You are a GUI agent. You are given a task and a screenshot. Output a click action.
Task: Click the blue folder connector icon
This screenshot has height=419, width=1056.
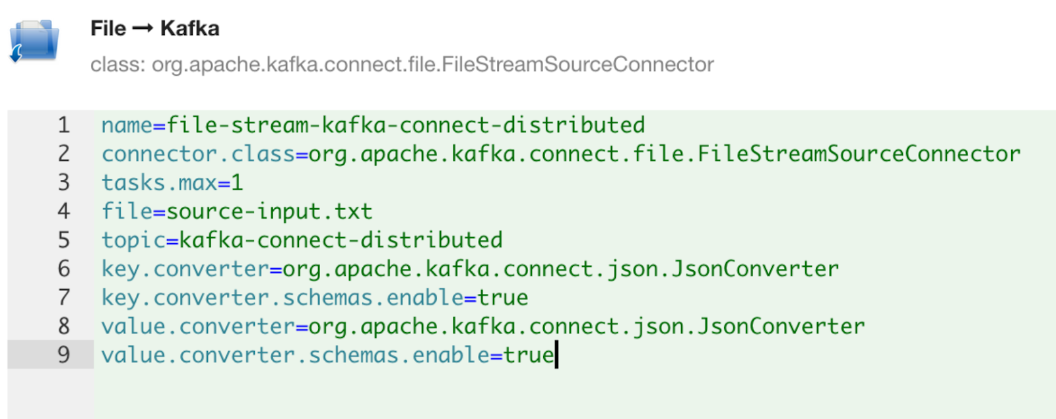[34, 41]
